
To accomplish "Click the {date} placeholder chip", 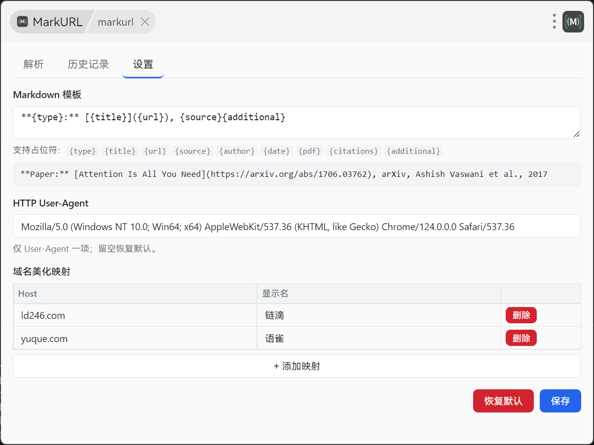I will [277, 151].
